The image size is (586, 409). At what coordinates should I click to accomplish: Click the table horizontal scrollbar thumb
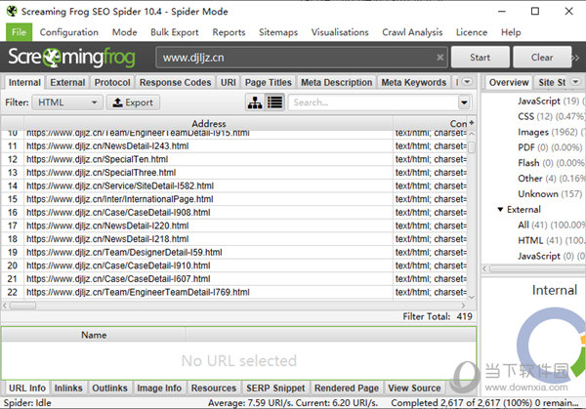point(22,306)
